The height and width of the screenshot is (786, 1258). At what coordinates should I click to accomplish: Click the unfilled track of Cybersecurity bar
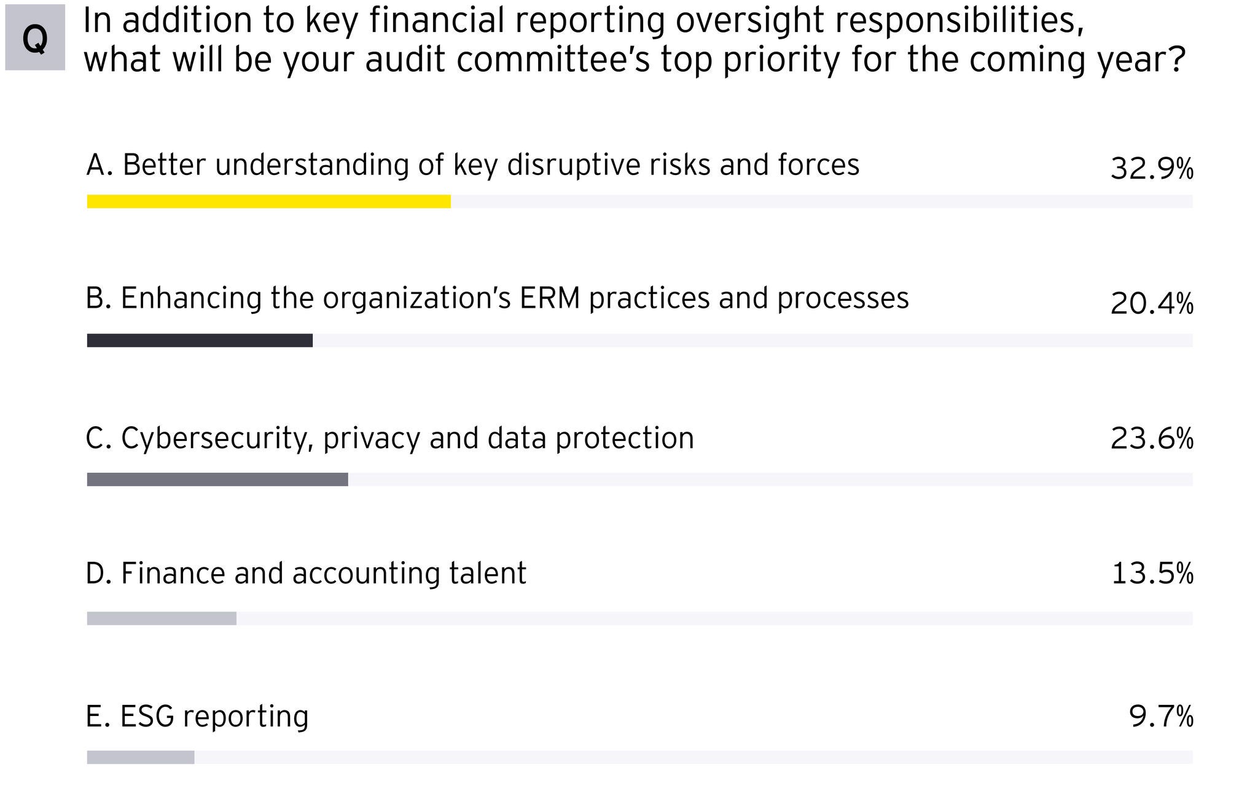tap(770, 480)
